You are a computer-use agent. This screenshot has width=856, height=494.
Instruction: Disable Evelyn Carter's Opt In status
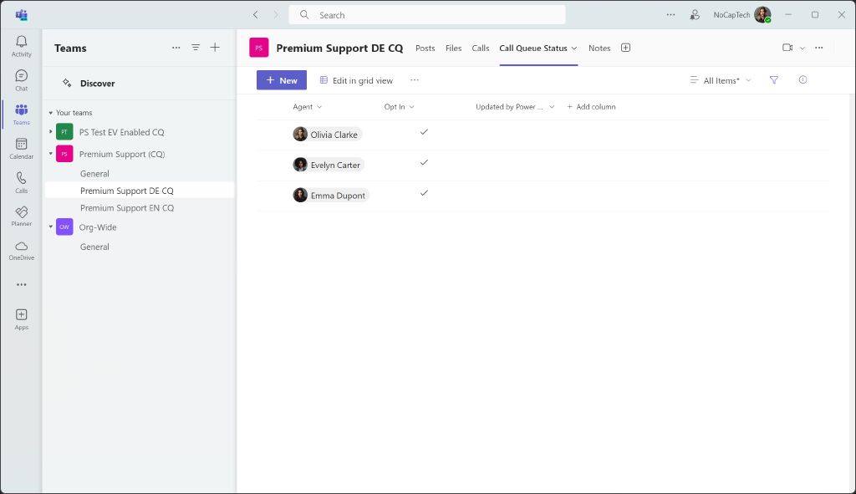tap(424, 162)
